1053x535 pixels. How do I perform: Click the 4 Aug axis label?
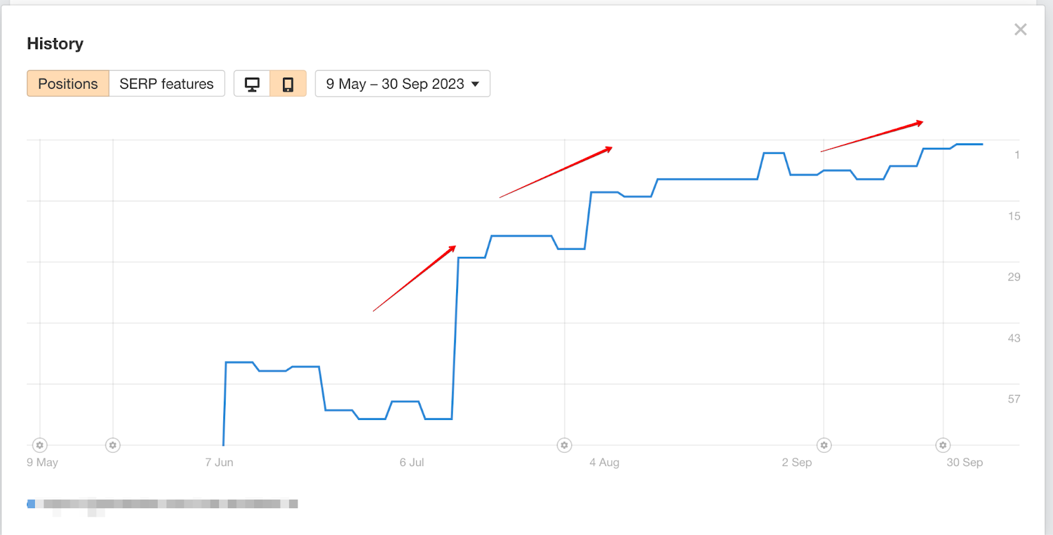pyautogui.click(x=604, y=462)
